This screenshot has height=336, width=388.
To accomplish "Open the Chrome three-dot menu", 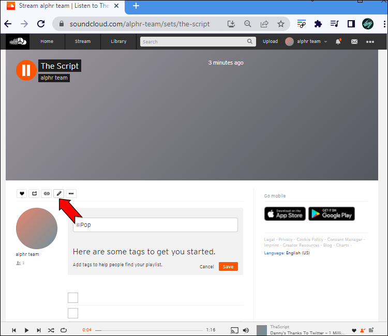I will (x=384, y=24).
